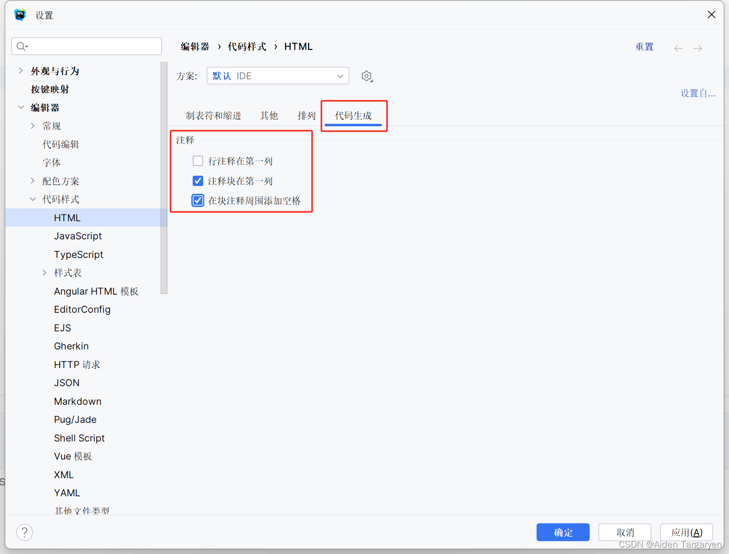
Task: Open the 方案 scheme dropdown
Action: click(x=278, y=76)
